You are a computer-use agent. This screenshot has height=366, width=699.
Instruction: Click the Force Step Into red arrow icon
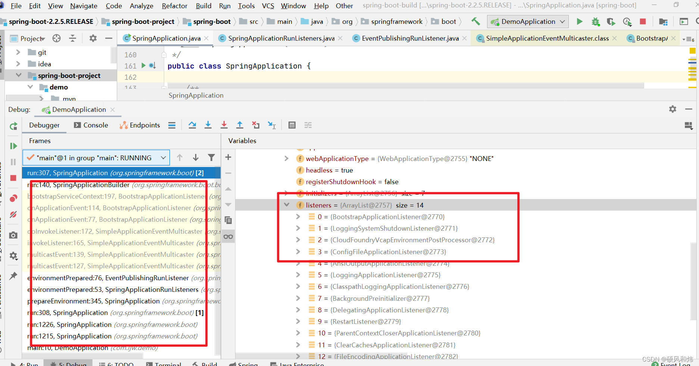[x=224, y=125]
